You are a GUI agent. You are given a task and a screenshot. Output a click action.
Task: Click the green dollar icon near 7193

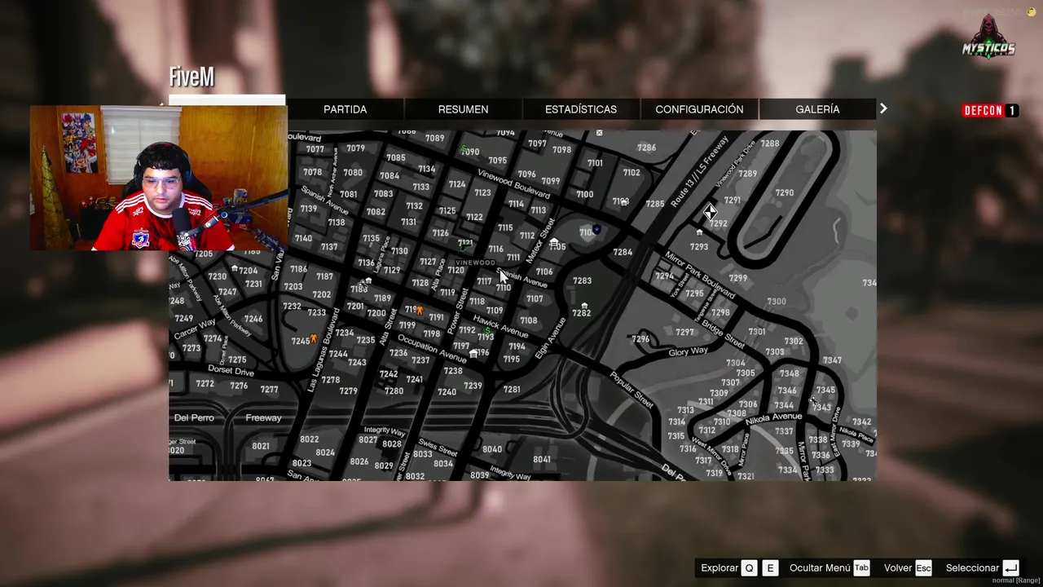pyautogui.click(x=488, y=333)
